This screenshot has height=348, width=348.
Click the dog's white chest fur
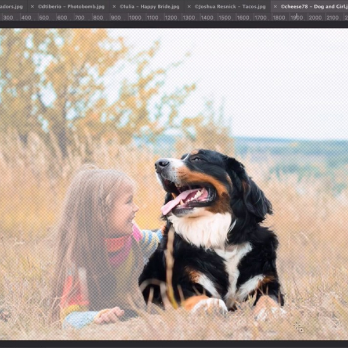203,229
